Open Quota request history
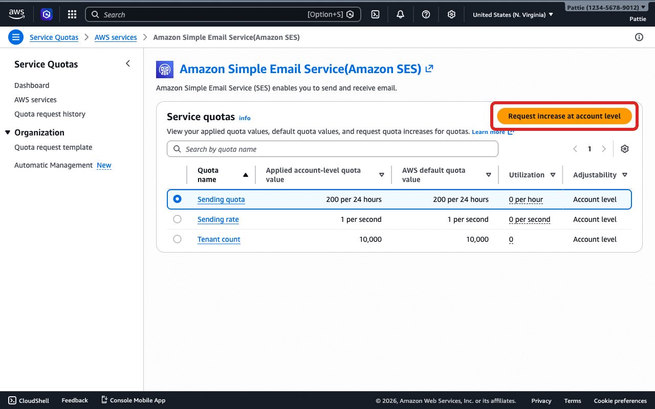Screen dimensions: 655x409 [50, 114]
